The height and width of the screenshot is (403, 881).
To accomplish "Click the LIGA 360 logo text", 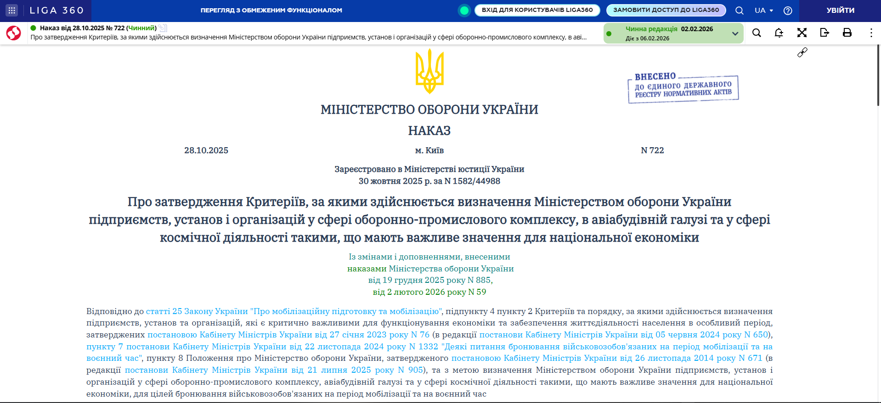I will [57, 10].
